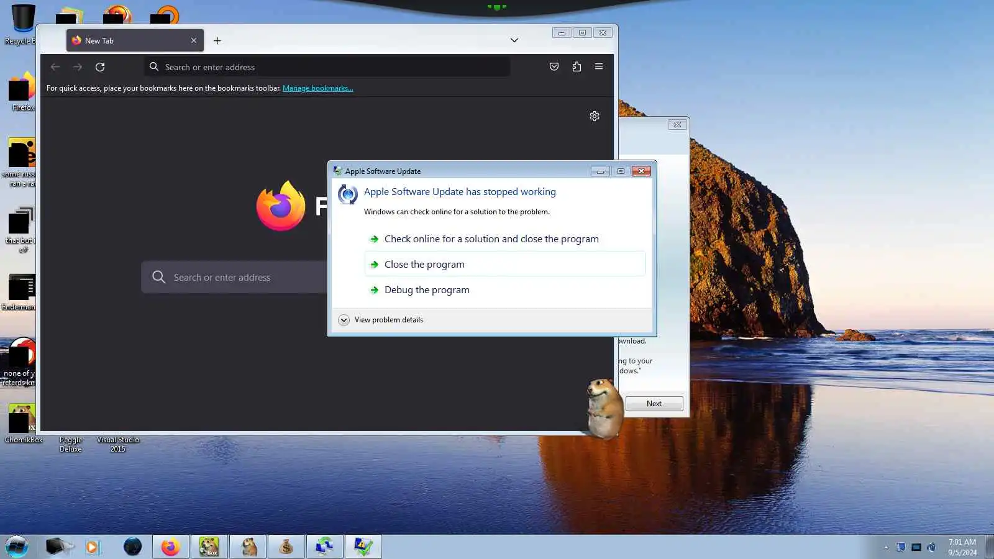Select the ChomikBox desktop icon
Image resolution: width=994 pixels, height=559 pixels.
[23, 424]
